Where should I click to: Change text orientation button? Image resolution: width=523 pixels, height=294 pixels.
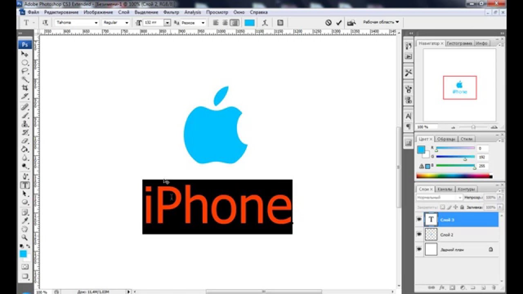(x=46, y=23)
